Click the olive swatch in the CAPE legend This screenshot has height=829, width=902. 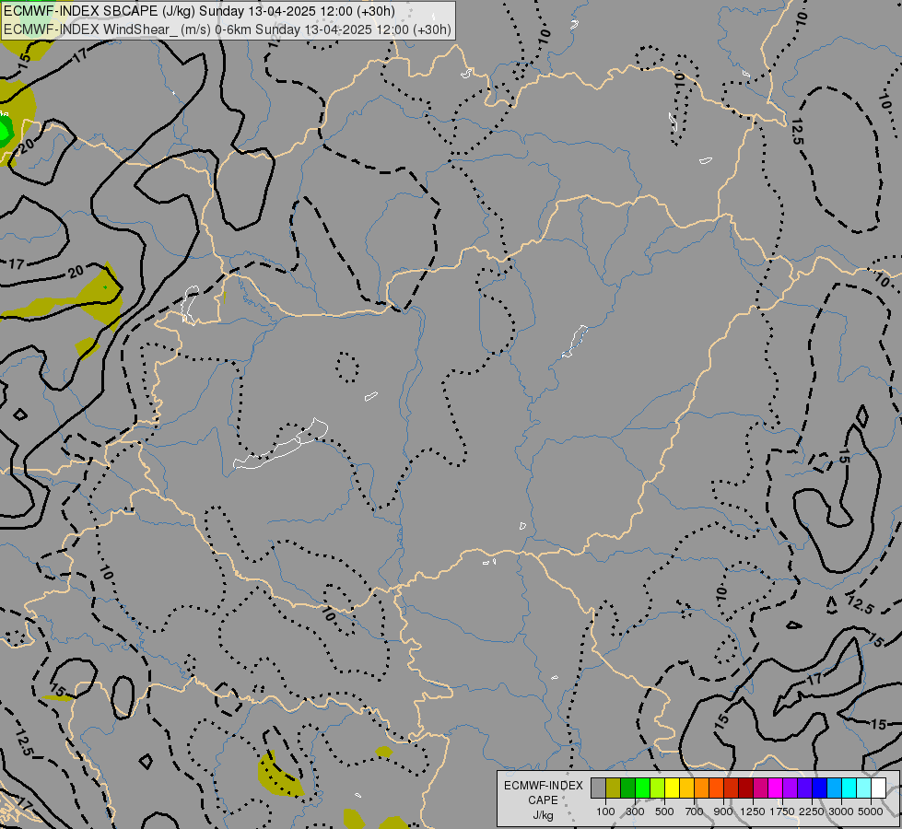pos(614,788)
